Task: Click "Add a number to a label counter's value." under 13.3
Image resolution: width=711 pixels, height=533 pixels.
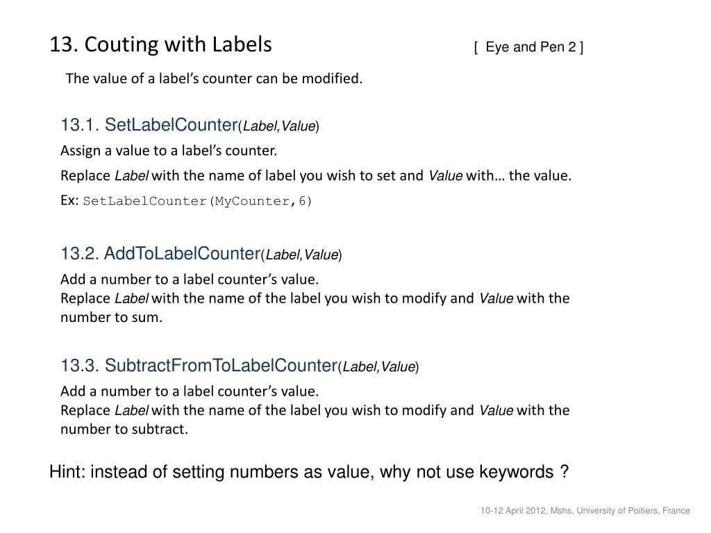Action: 190,391
